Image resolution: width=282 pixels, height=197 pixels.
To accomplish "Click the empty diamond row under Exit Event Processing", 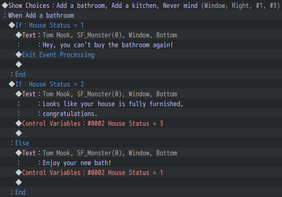I will (x=141, y=64).
